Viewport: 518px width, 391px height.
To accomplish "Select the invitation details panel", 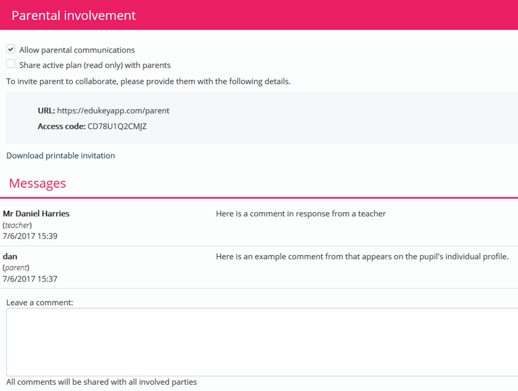I will coord(259,118).
